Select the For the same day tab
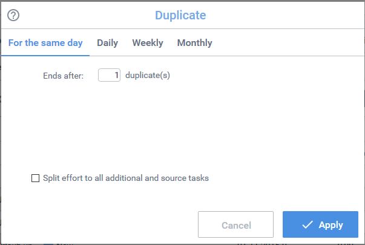The height and width of the screenshot is (245, 365). tap(45, 43)
